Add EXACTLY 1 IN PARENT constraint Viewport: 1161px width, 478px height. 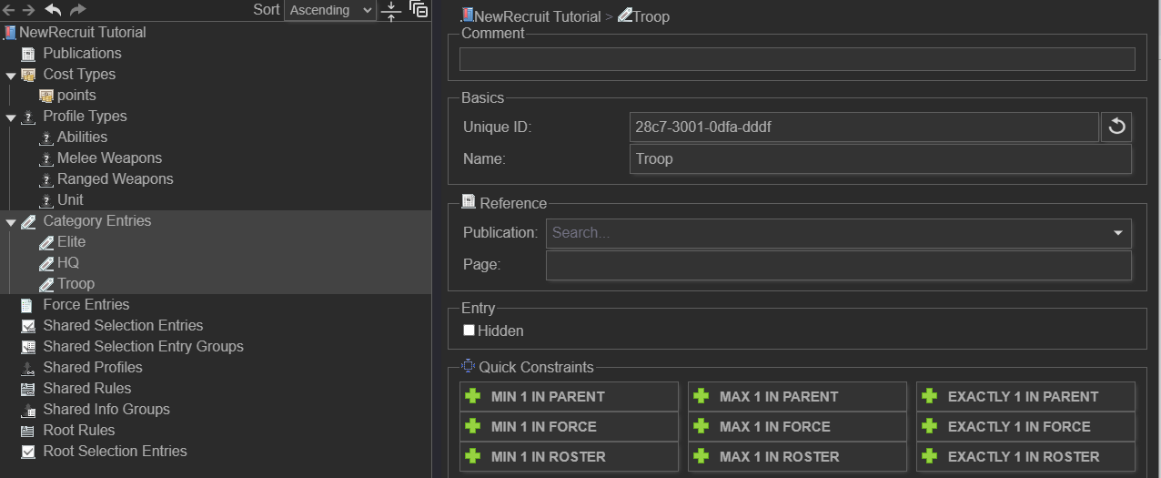(1026, 397)
